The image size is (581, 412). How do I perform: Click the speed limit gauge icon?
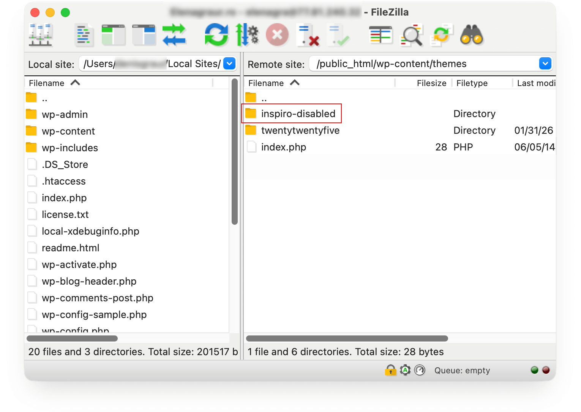[420, 370]
